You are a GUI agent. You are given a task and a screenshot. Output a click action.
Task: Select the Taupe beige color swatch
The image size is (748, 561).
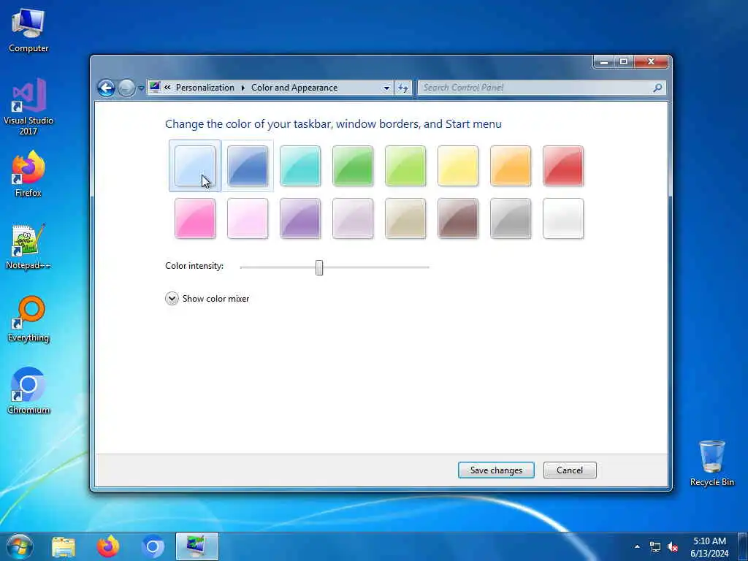405,218
